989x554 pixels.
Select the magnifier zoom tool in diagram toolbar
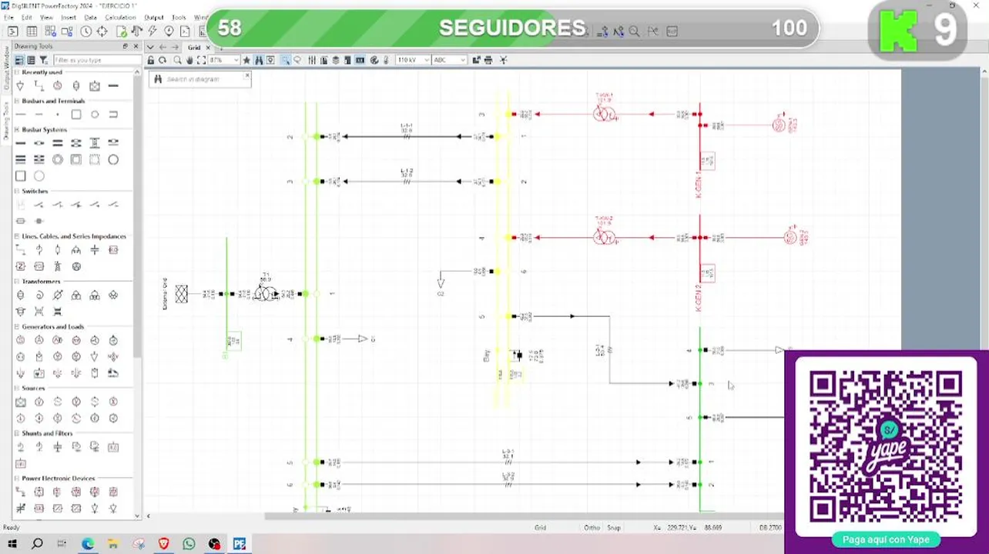177,60
